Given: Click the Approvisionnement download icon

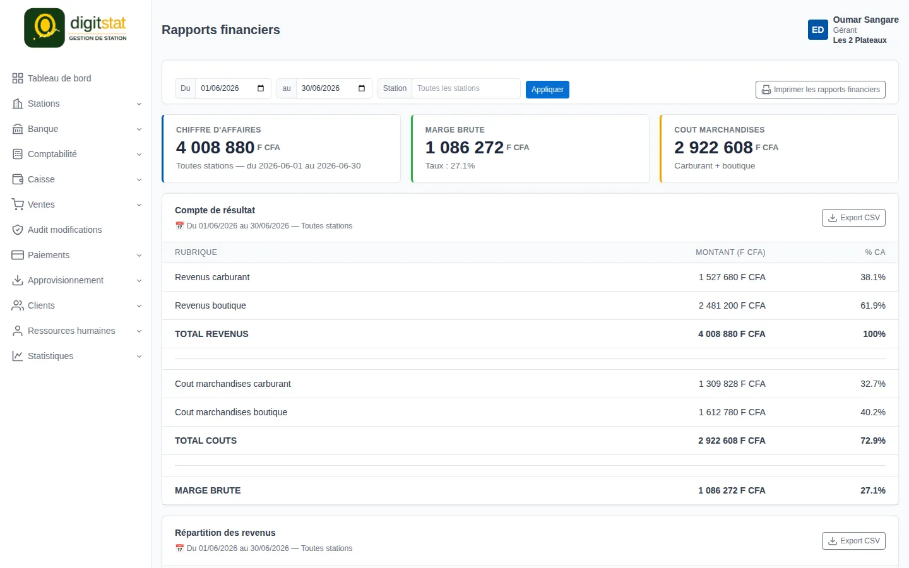Looking at the screenshot, I should click(x=18, y=280).
